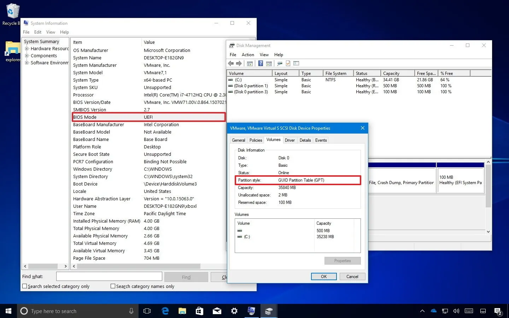Viewport: 509px width, 318px height.
Task: Click inside the Find what input field
Action: point(109,276)
